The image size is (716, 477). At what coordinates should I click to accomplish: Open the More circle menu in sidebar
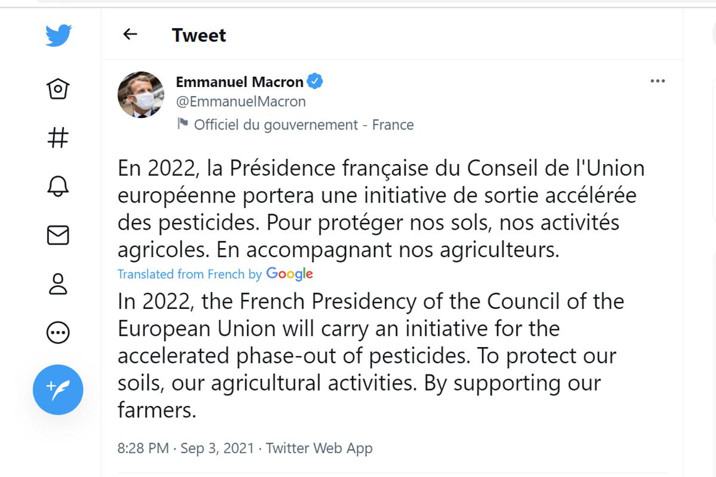tap(58, 332)
